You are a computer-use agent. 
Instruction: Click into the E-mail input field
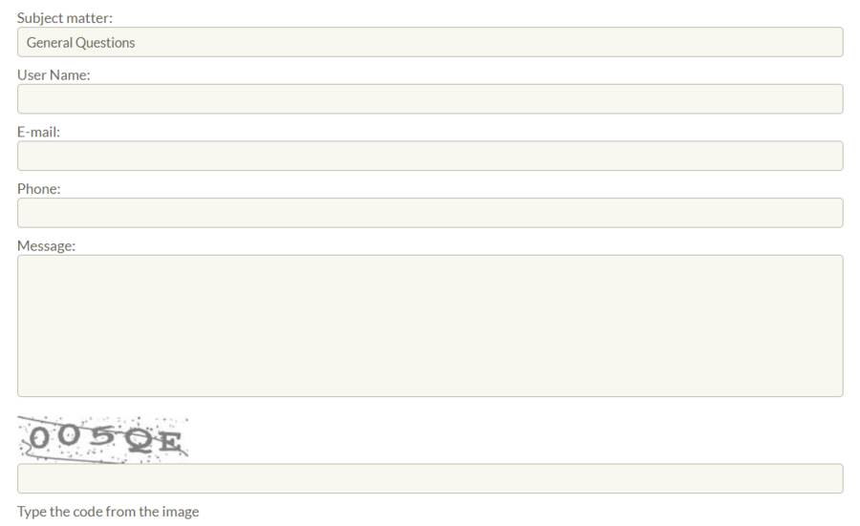tap(430, 157)
